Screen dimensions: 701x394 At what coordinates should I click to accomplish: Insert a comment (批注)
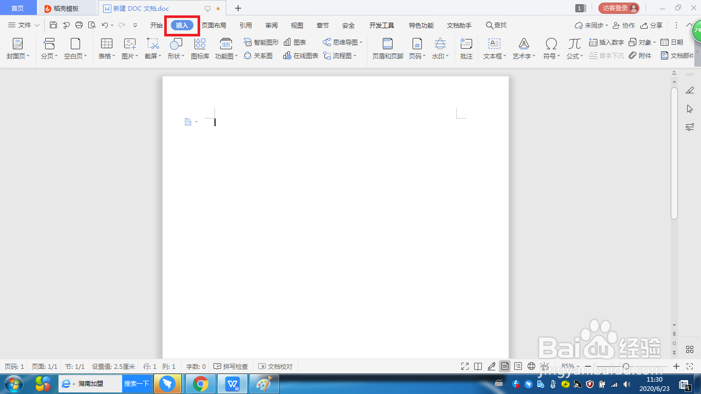tap(466, 49)
